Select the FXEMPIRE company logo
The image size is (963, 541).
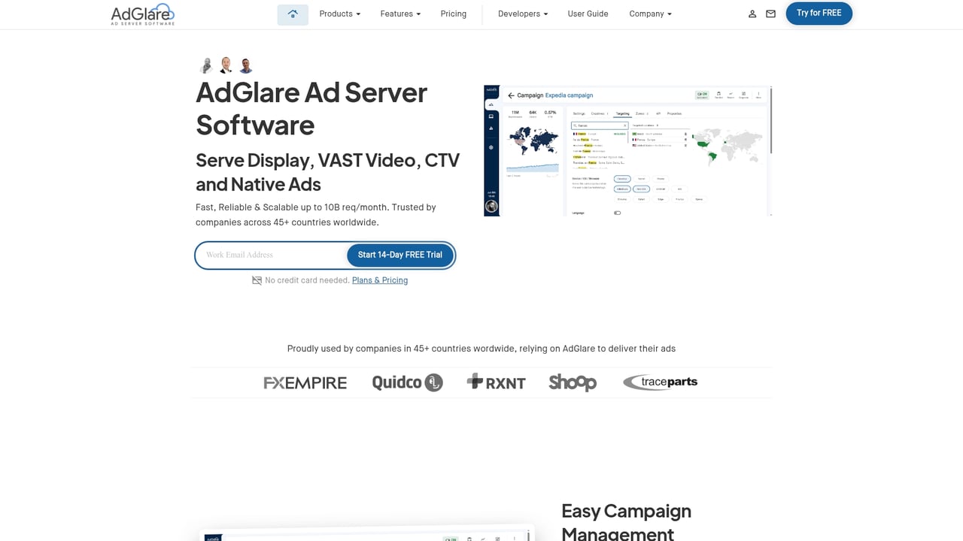coord(305,382)
